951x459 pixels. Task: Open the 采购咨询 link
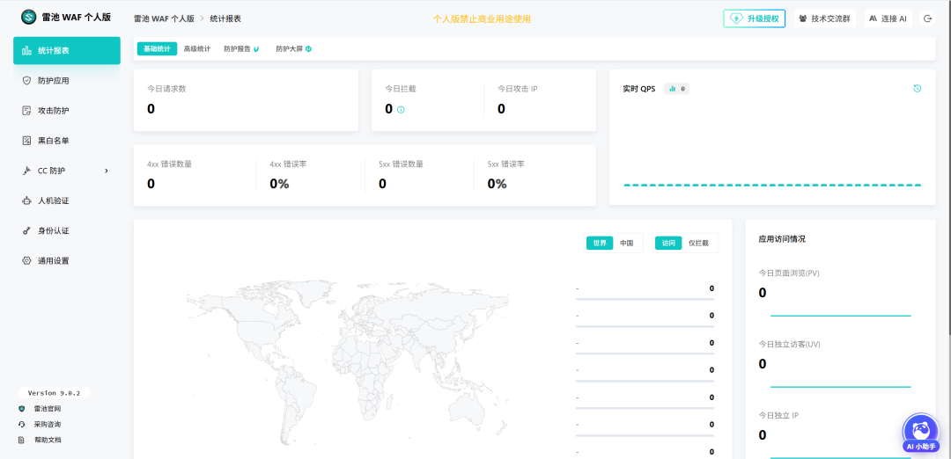48,425
